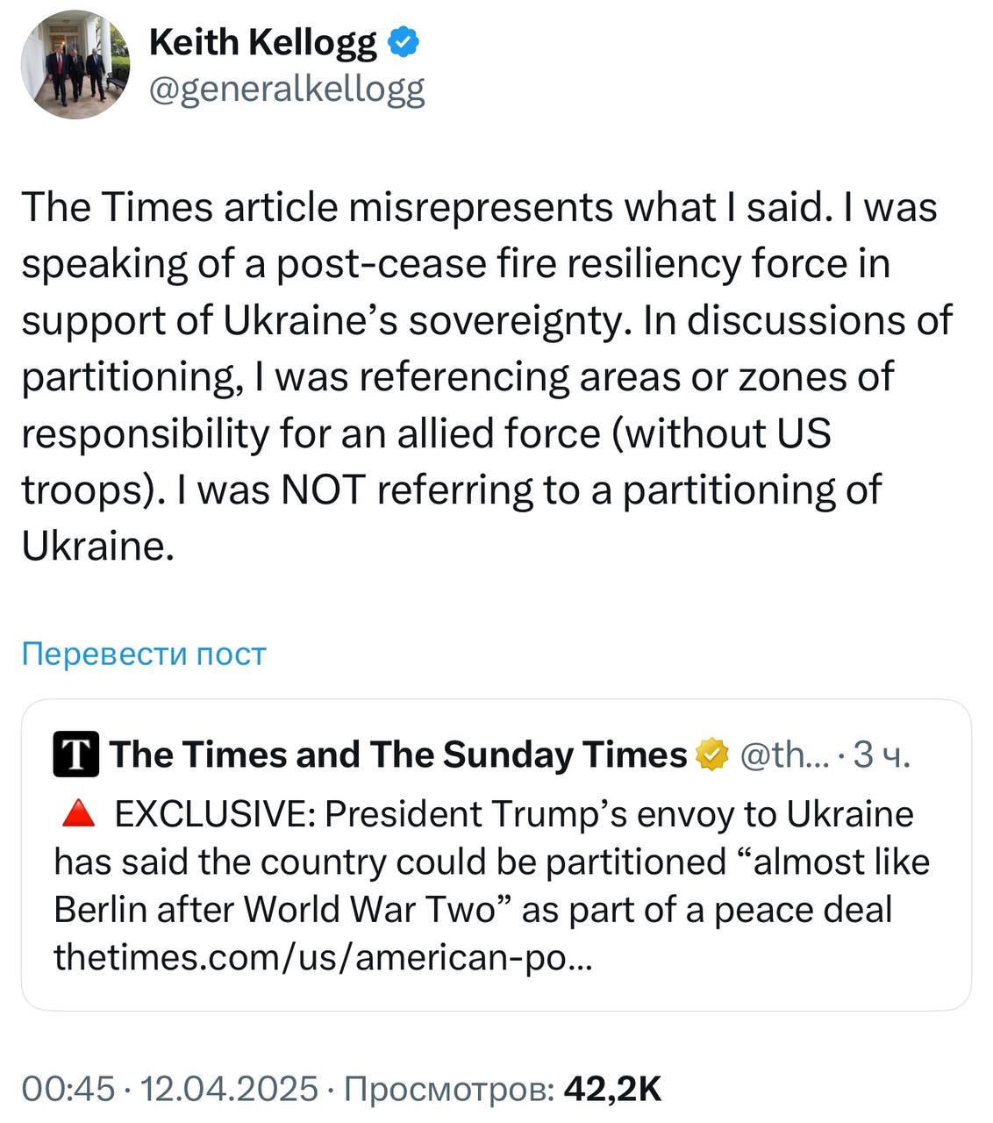Click the truncated "@th..." handle in quoted post
The image size is (993, 1123).
pyautogui.click(x=777, y=755)
